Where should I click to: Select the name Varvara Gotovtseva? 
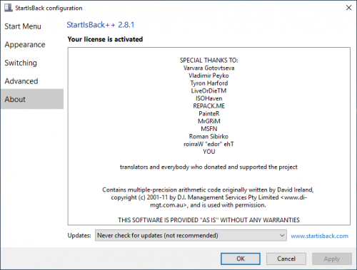tap(209, 68)
